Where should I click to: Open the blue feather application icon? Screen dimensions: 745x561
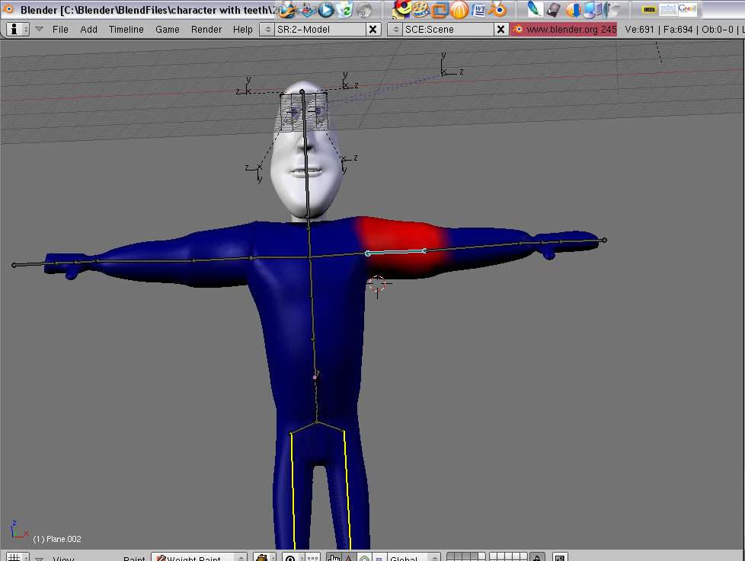coord(535,9)
